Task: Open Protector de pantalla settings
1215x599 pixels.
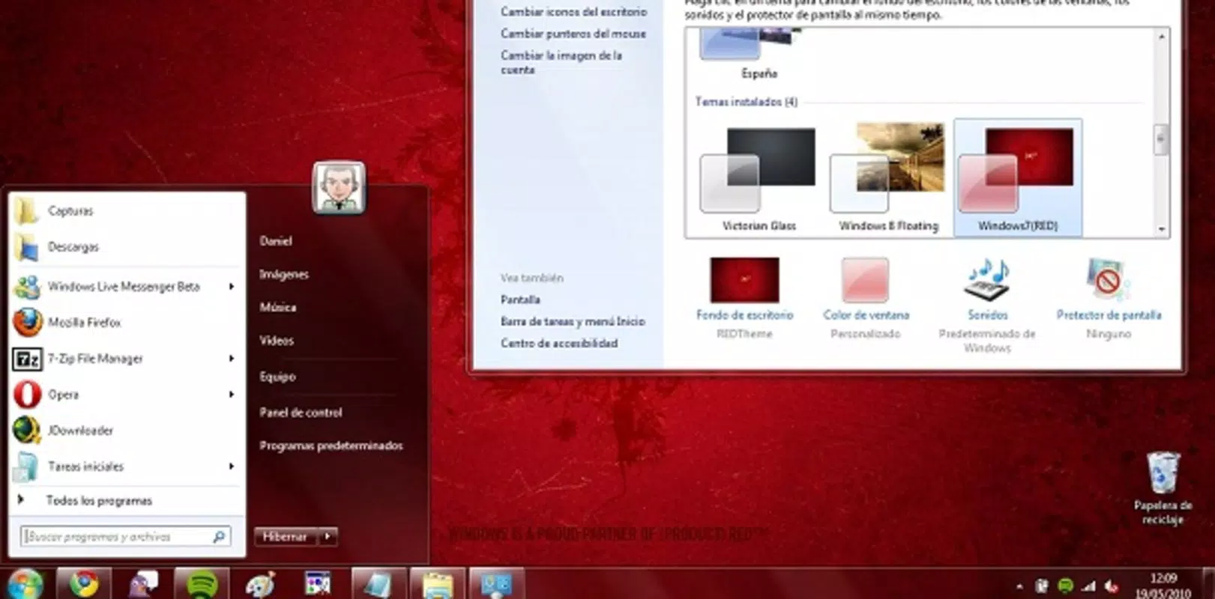Action: (x=1108, y=280)
